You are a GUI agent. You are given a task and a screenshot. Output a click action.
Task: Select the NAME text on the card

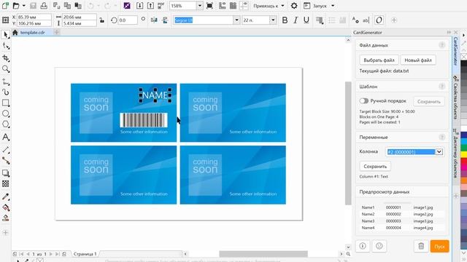pos(155,95)
